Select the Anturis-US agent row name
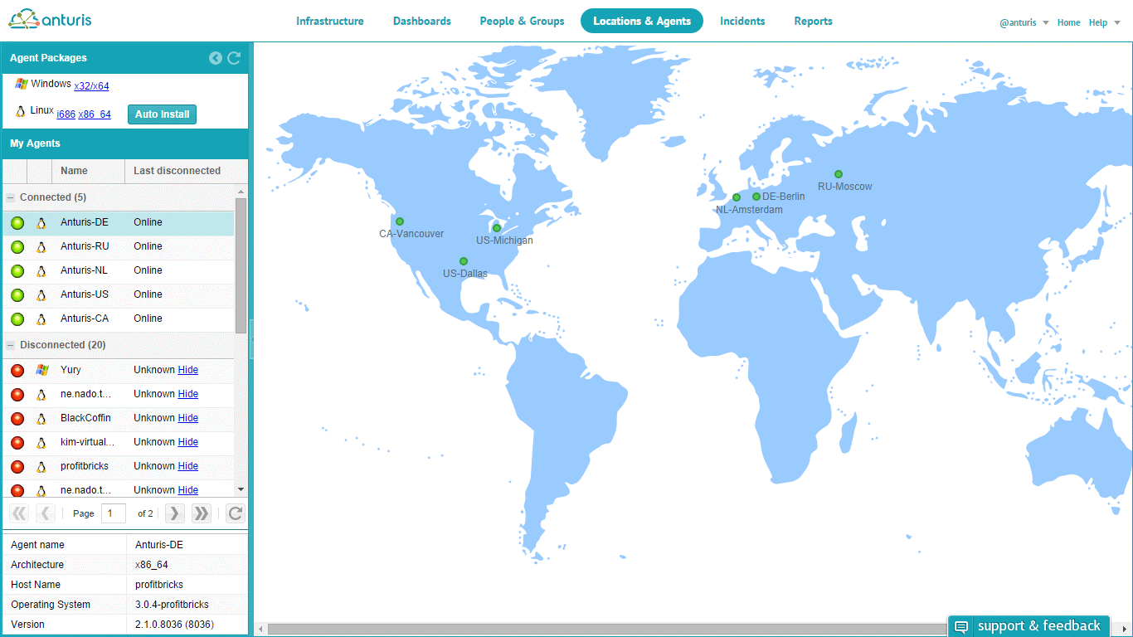 click(85, 294)
